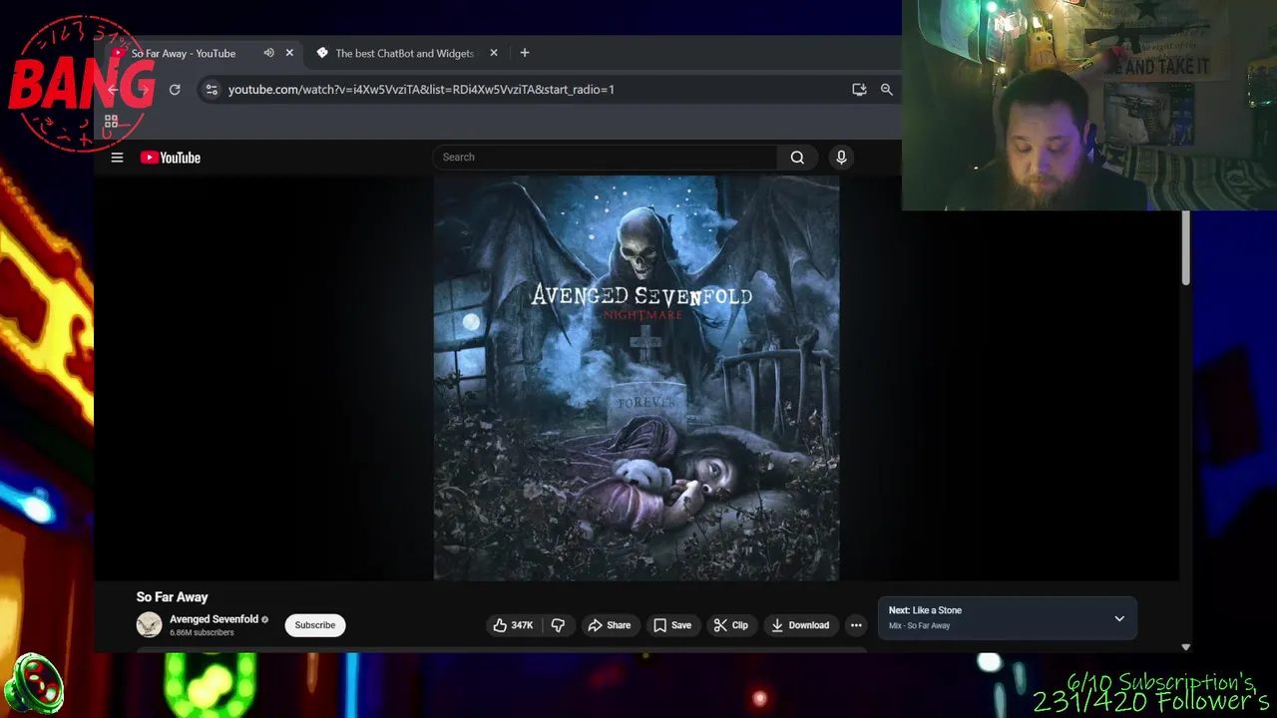Click the Nightmare album art video player
Screen dimensions: 1277x718
point(637,378)
